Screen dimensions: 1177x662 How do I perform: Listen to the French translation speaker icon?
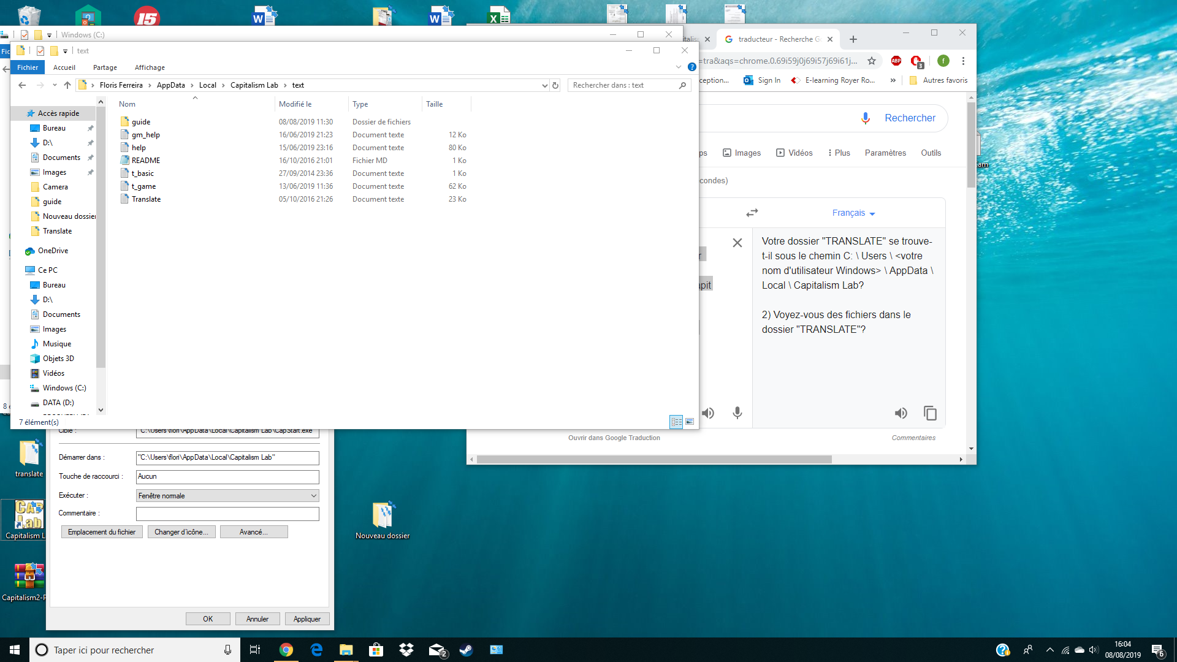click(x=901, y=413)
